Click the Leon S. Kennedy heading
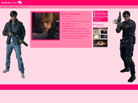 [71, 14]
